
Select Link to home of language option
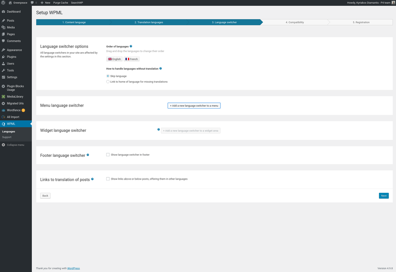(108, 82)
